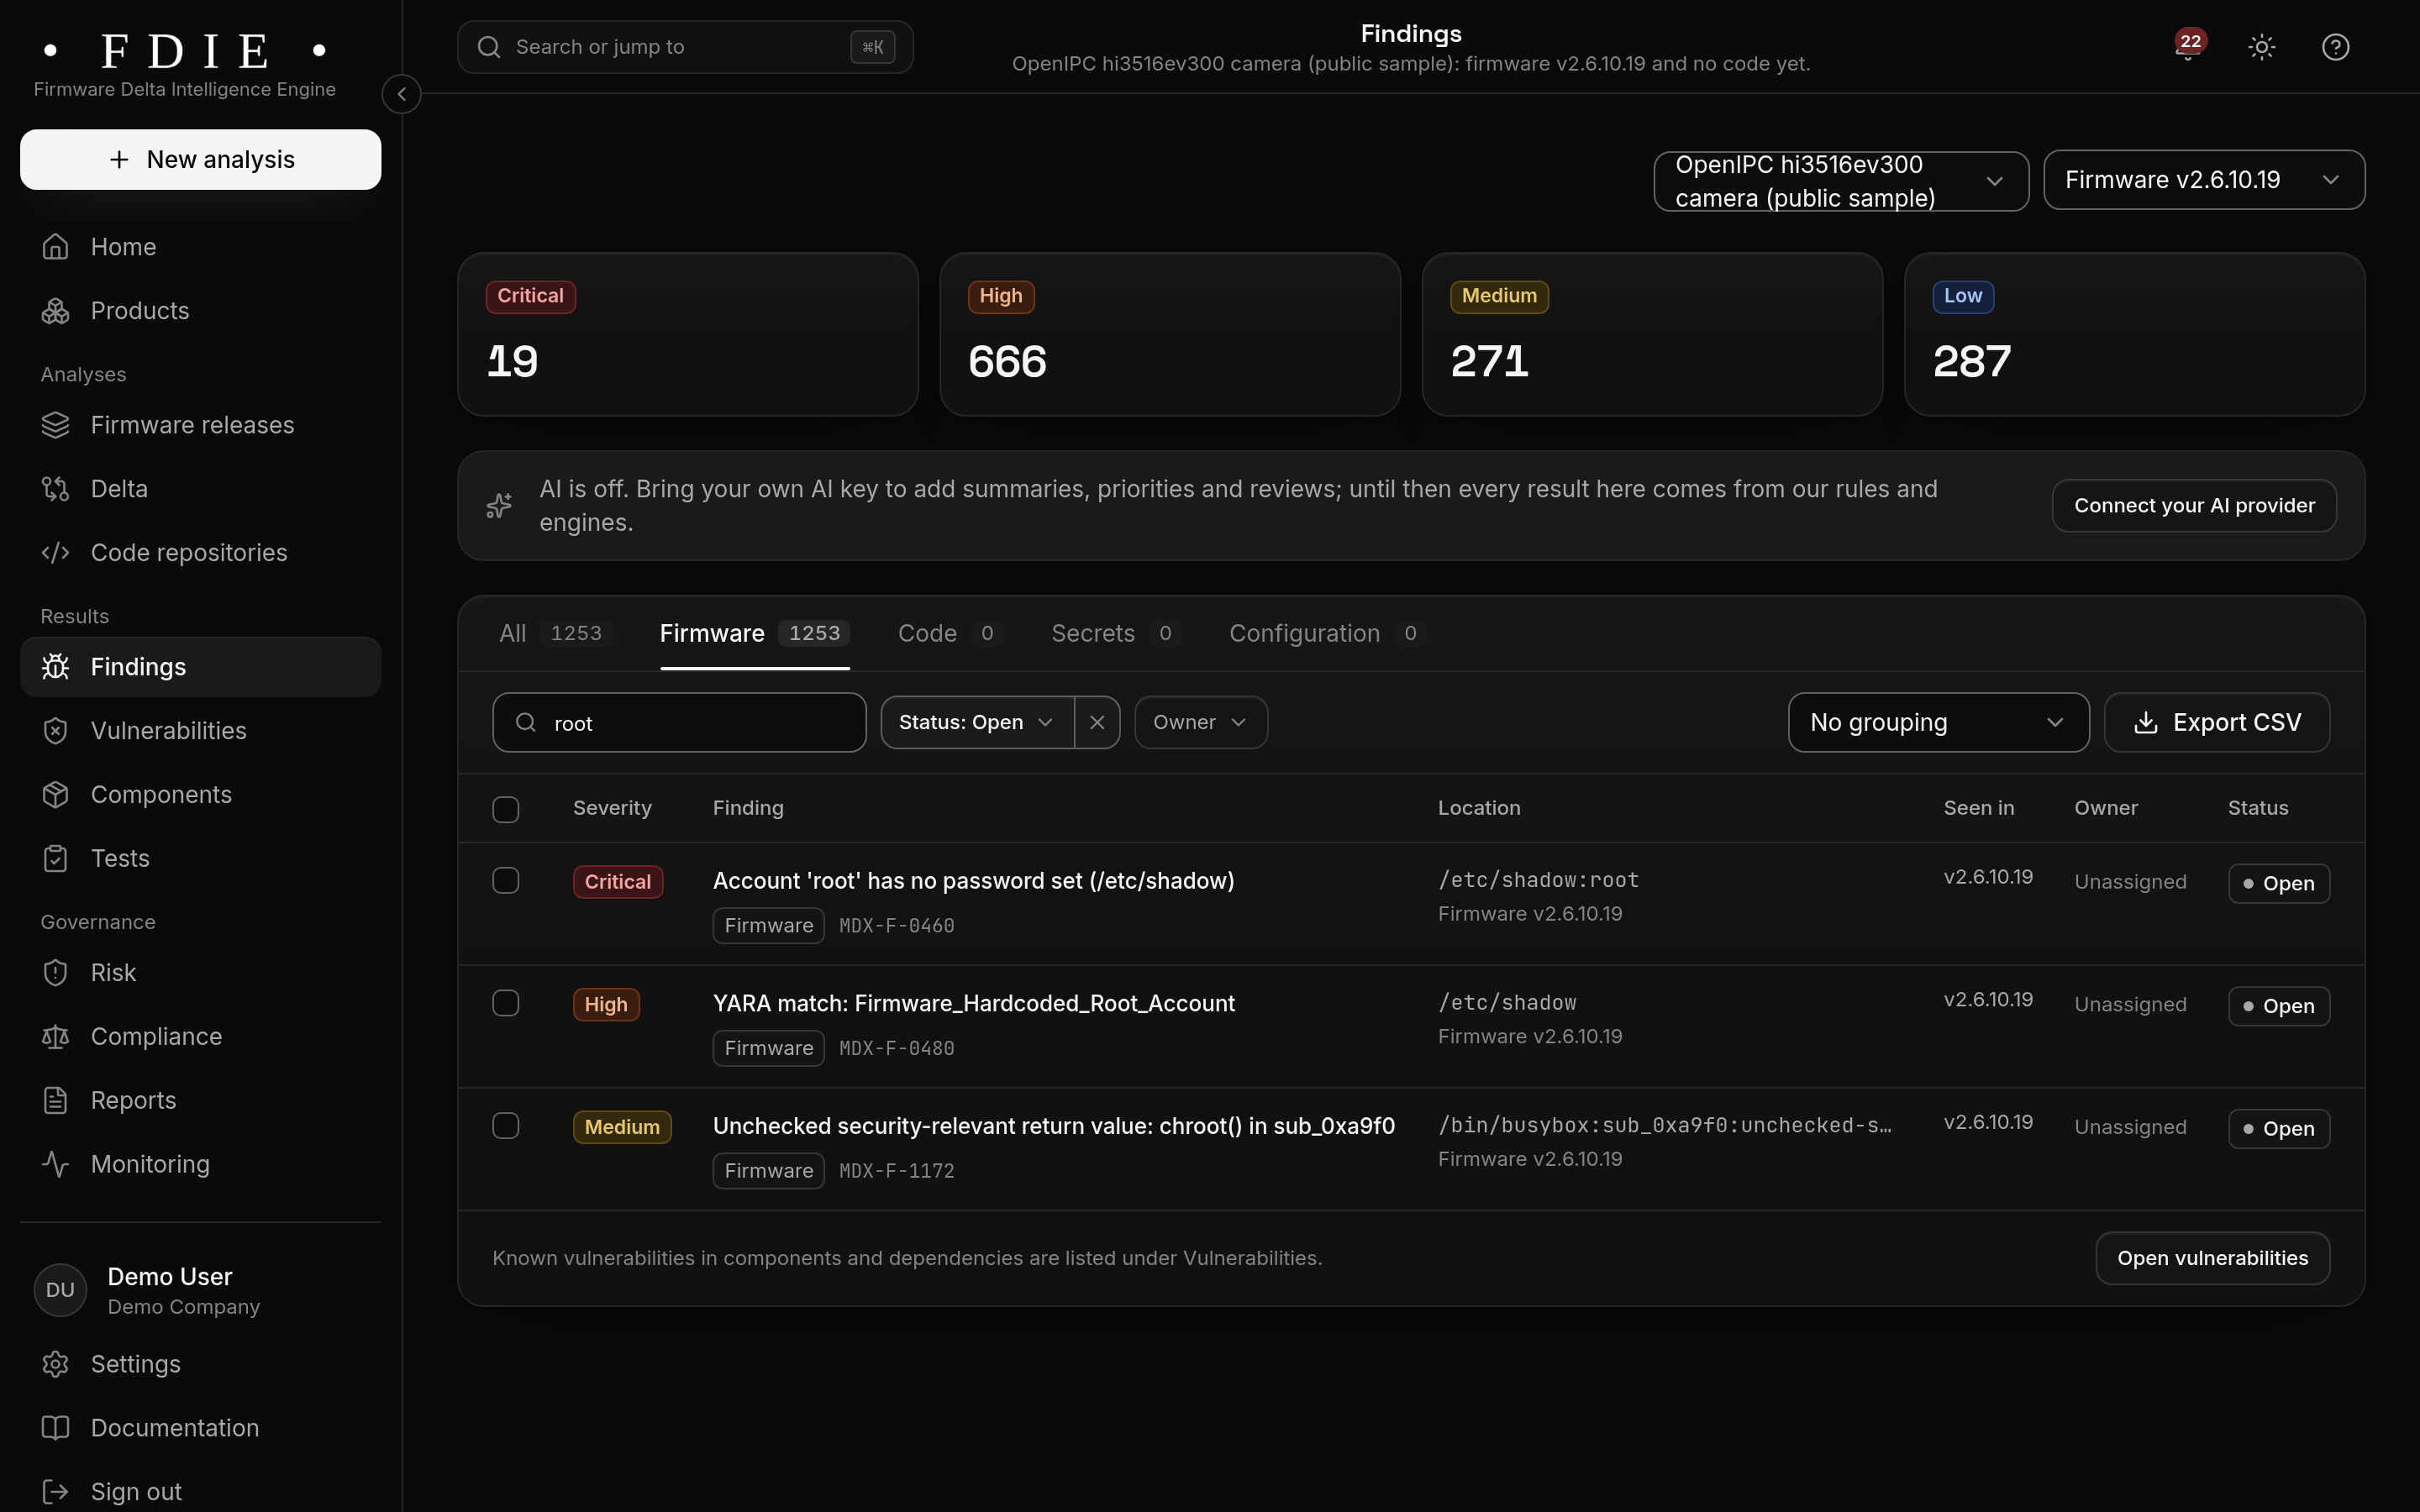Click the Delta compare icon

56,489
